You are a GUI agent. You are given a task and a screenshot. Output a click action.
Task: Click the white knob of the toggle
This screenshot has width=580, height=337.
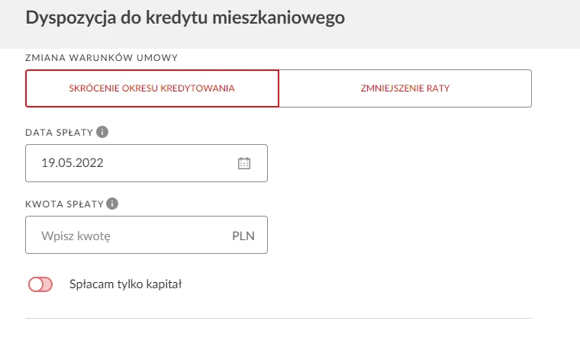[35, 285]
